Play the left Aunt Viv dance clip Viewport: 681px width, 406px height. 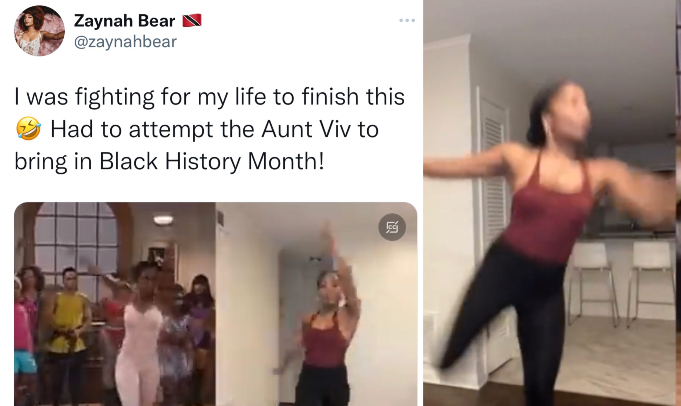pyautogui.click(x=115, y=304)
